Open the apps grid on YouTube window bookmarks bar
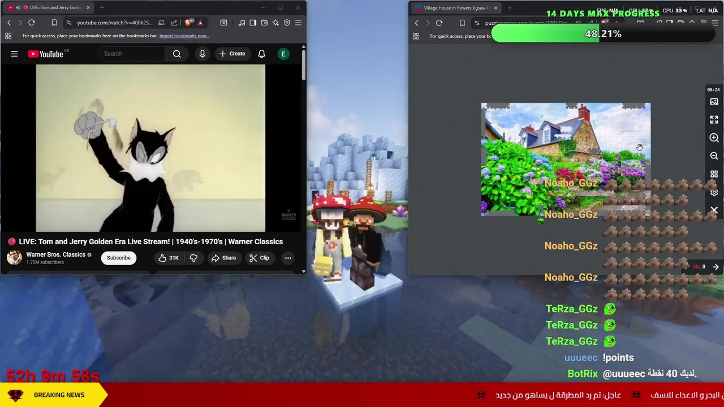Viewport: 724px width, 407px height. pos(8,36)
